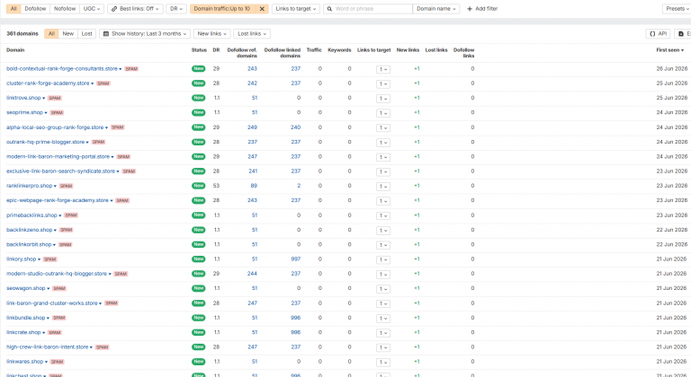Click the search magnifier icon in the filter box
691x377 pixels.
329,9
